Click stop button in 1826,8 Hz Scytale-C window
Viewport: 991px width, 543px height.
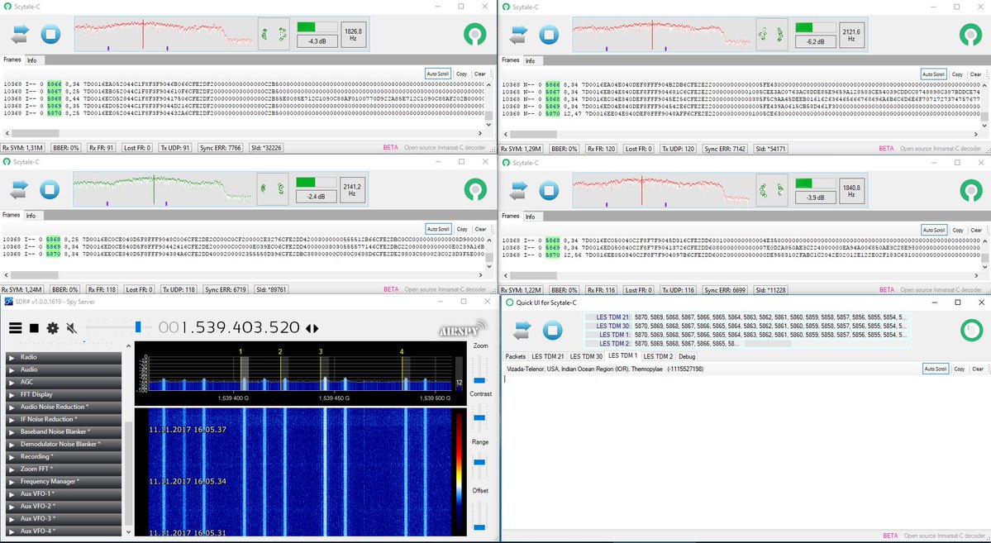[50, 34]
